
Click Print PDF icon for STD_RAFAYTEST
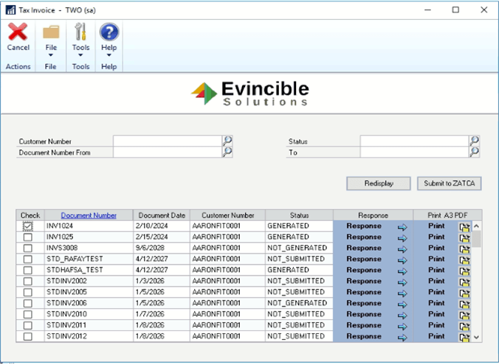click(464, 260)
